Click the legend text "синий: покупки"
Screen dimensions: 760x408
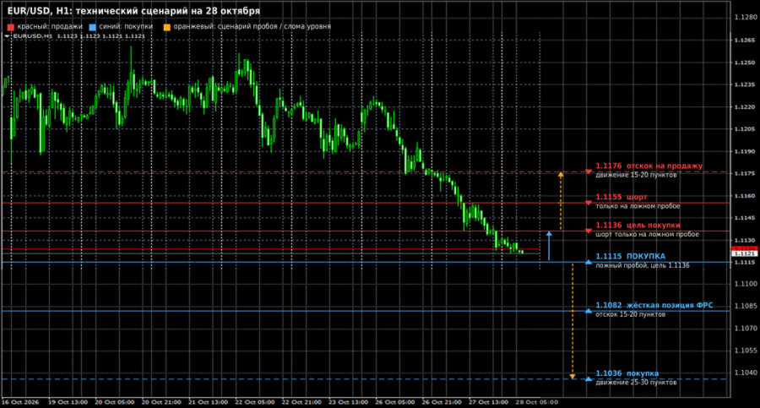click(x=126, y=27)
